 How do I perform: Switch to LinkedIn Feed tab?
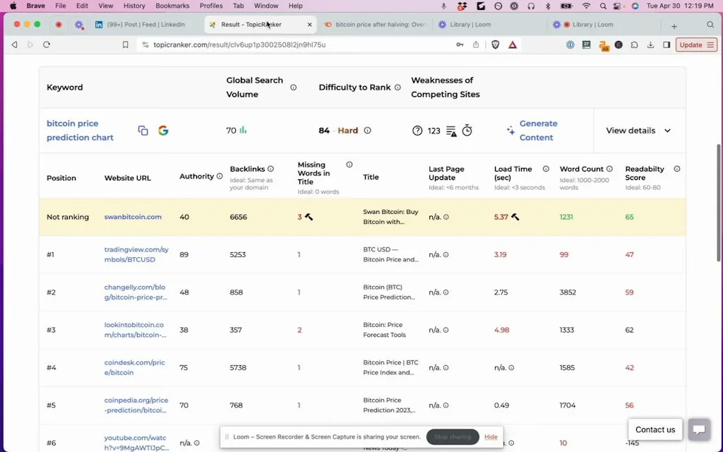tap(145, 25)
